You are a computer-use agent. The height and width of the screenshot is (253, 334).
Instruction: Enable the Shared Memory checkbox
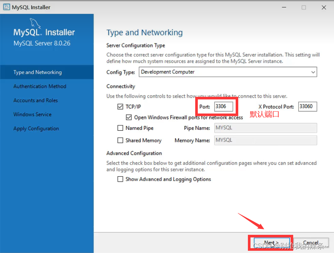pyautogui.click(x=120, y=140)
